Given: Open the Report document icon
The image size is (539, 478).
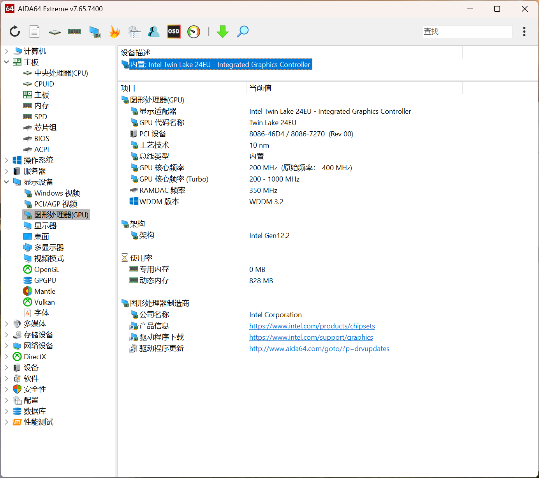Looking at the screenshot, I should point(35,32).
